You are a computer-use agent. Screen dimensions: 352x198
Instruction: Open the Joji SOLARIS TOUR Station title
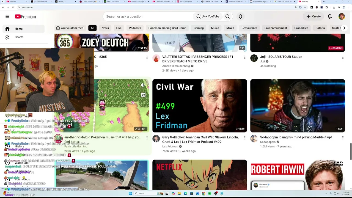coord(281,57)
